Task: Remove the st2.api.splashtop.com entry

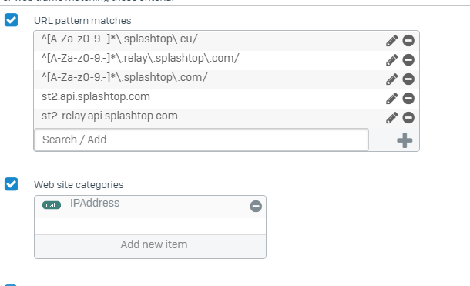Action: (408, 99)
